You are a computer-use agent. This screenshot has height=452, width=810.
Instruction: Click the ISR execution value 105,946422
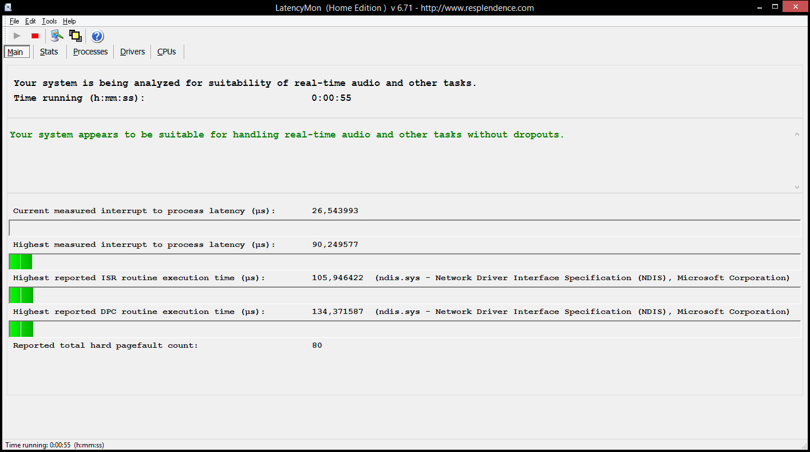coord(338,278)
